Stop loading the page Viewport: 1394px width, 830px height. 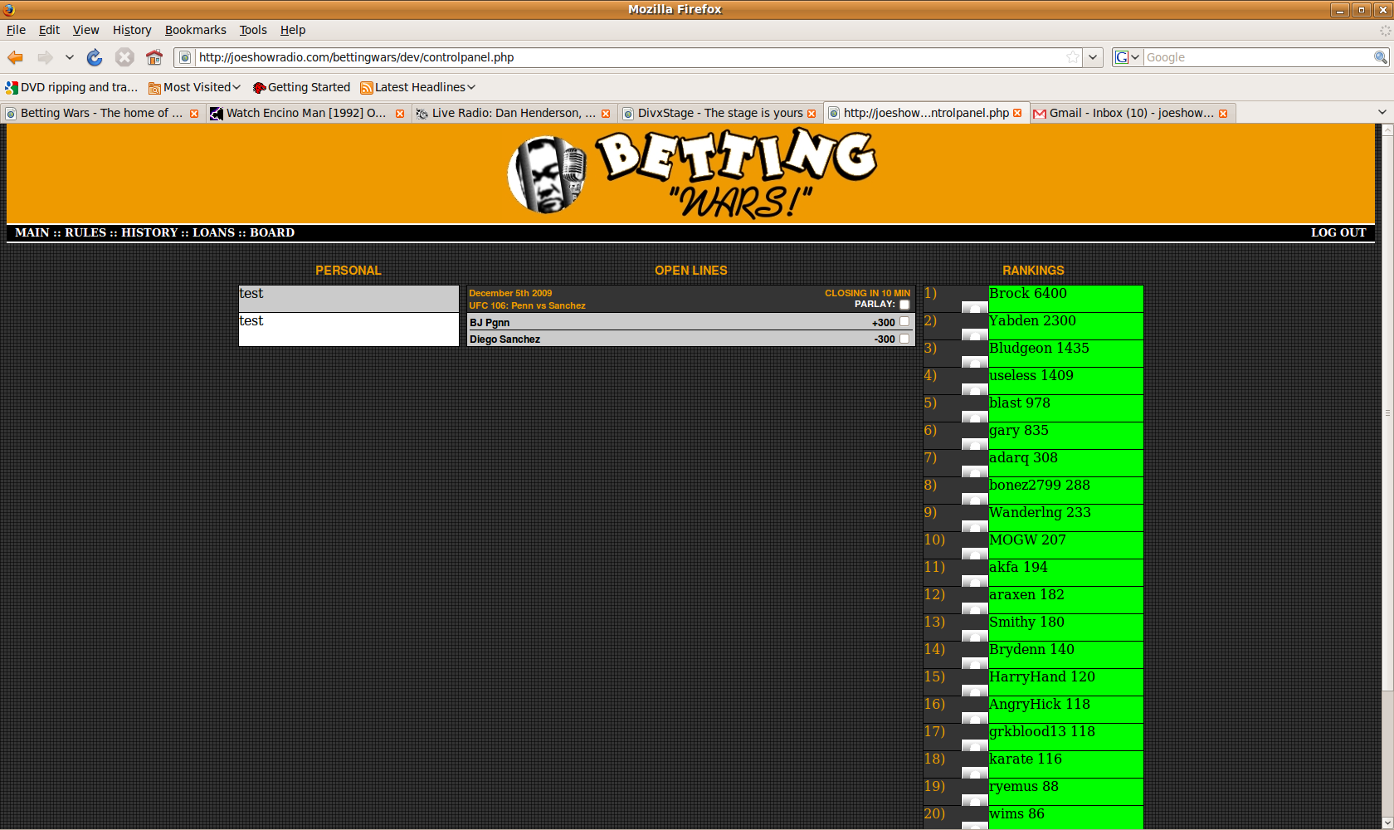coord(124,57)
